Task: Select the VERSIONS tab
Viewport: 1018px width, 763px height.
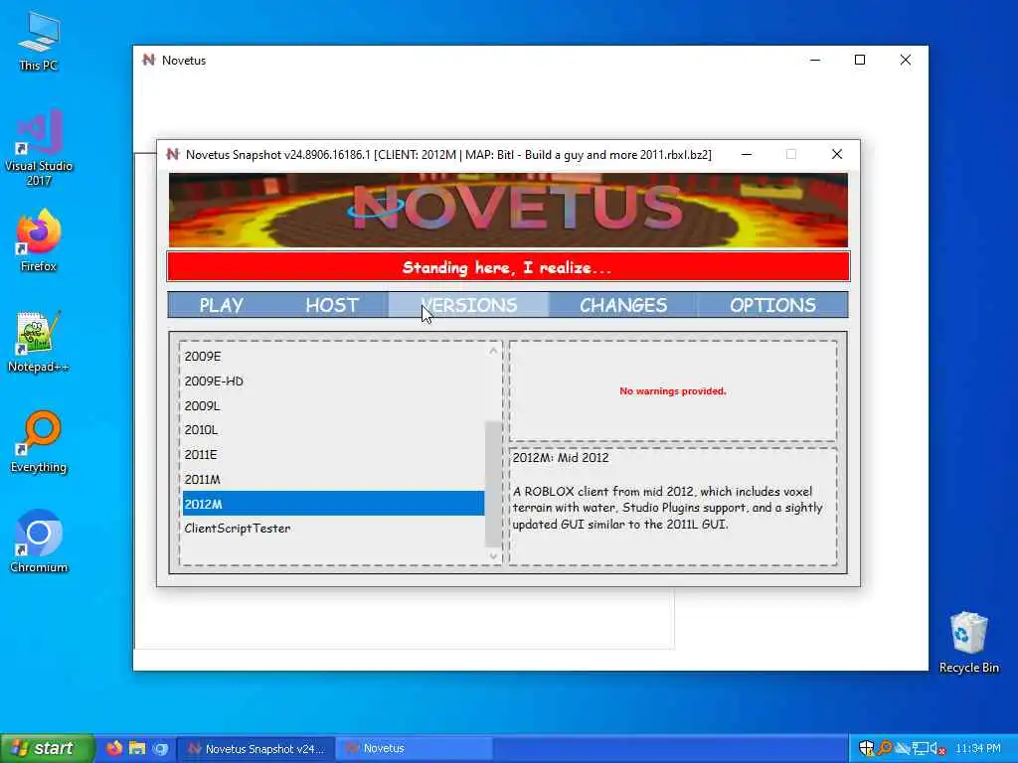Action: (469, 305)
